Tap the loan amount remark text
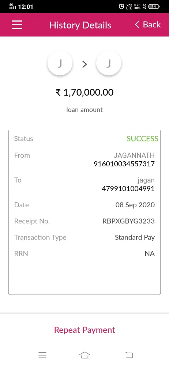 pyautogui.click(x=84, y=109)
